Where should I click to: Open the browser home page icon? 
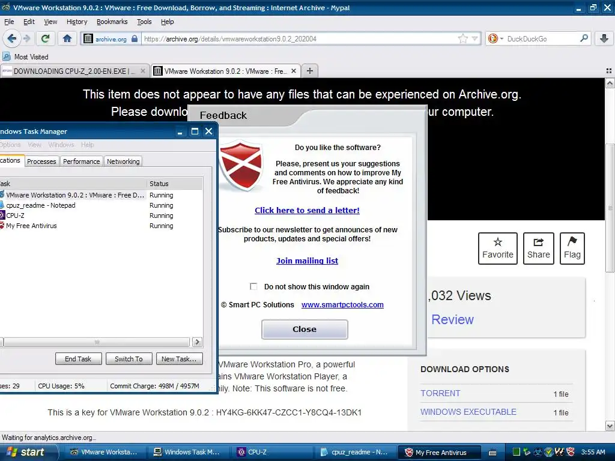tap(67, 38)
